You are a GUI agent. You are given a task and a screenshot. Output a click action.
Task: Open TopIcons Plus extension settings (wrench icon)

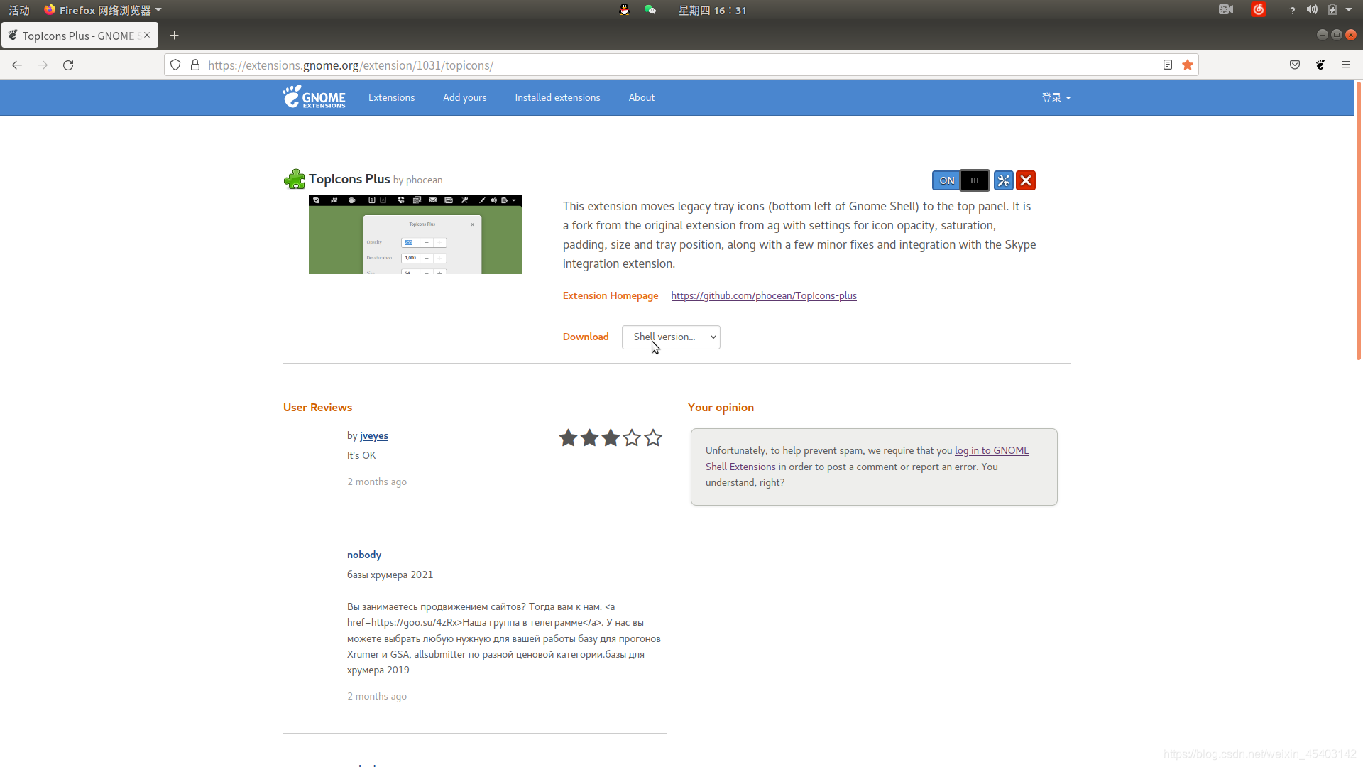pos(1003,180)
